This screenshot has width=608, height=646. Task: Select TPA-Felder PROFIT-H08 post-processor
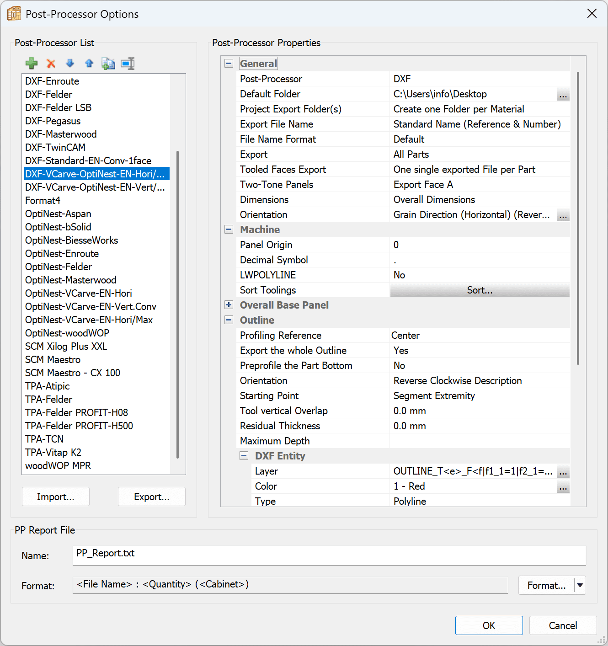[x=76, y=413]
